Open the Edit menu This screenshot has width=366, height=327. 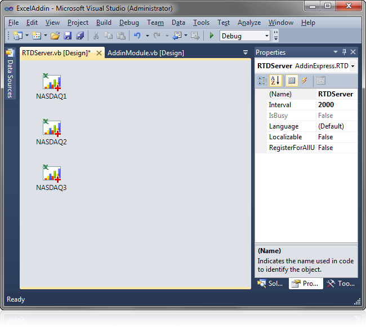click(32, 23)
